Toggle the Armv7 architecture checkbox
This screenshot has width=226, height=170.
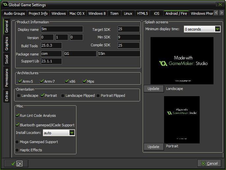pos(42,81)
